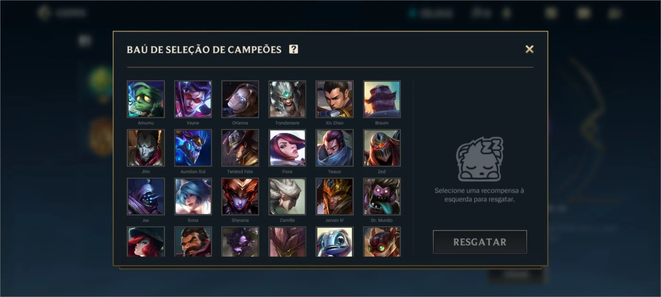Open the help question mark icon
Screen dimensions: 661x297
click(x=294, y=49)
